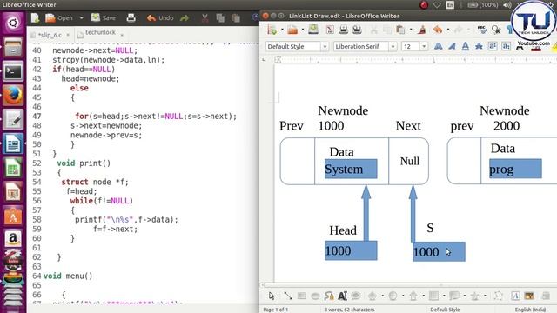This screenshot has width=557, height=313.
Task: Click the Edit Points tool icon
Action: [499, 296]
